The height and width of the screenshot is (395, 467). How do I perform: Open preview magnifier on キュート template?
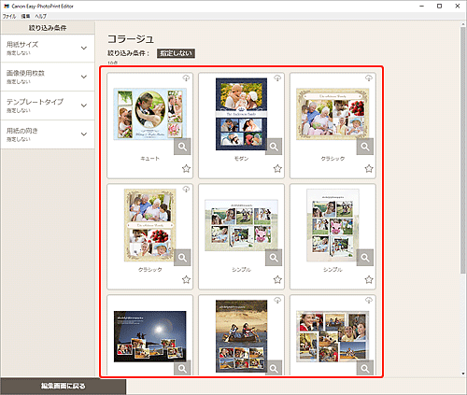[x=182, y=147]
